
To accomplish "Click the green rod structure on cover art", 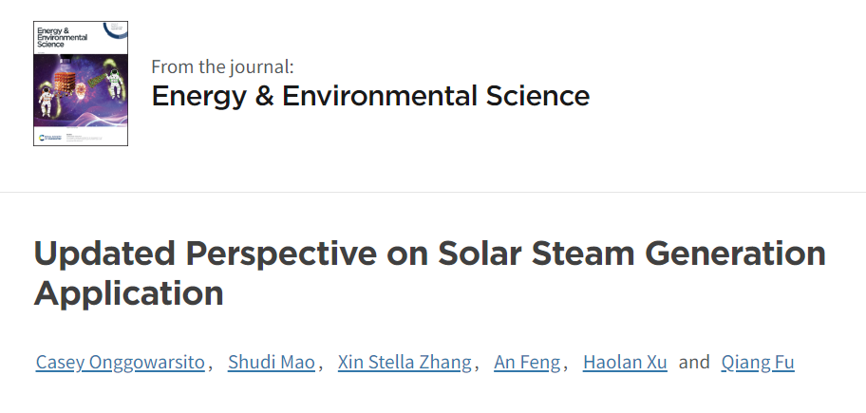I will pyautogui.click(x=97, y=80).
